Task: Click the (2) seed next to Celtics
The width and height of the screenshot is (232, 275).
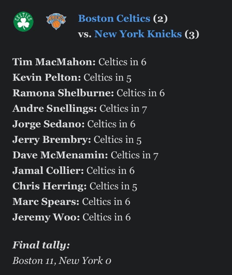Action: (x=160, y=19)
